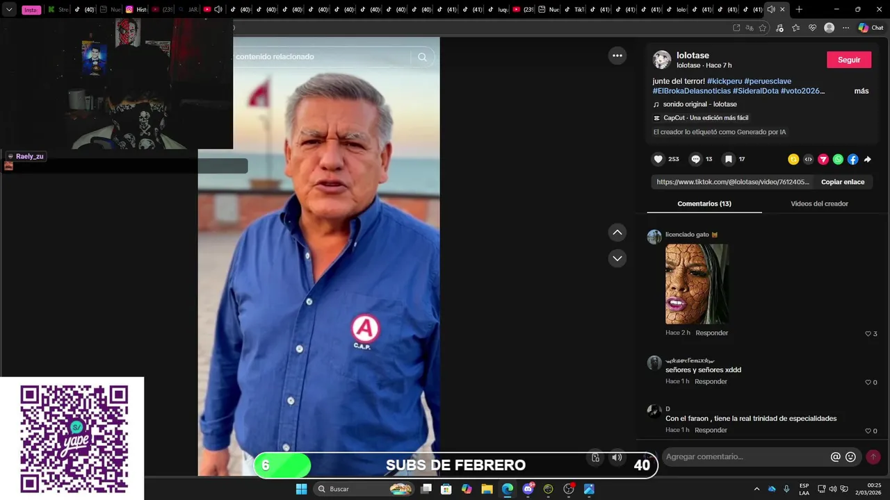Post comment with the red arrow button
Viewport: 890px width, 500px height.
coord(873,457)
